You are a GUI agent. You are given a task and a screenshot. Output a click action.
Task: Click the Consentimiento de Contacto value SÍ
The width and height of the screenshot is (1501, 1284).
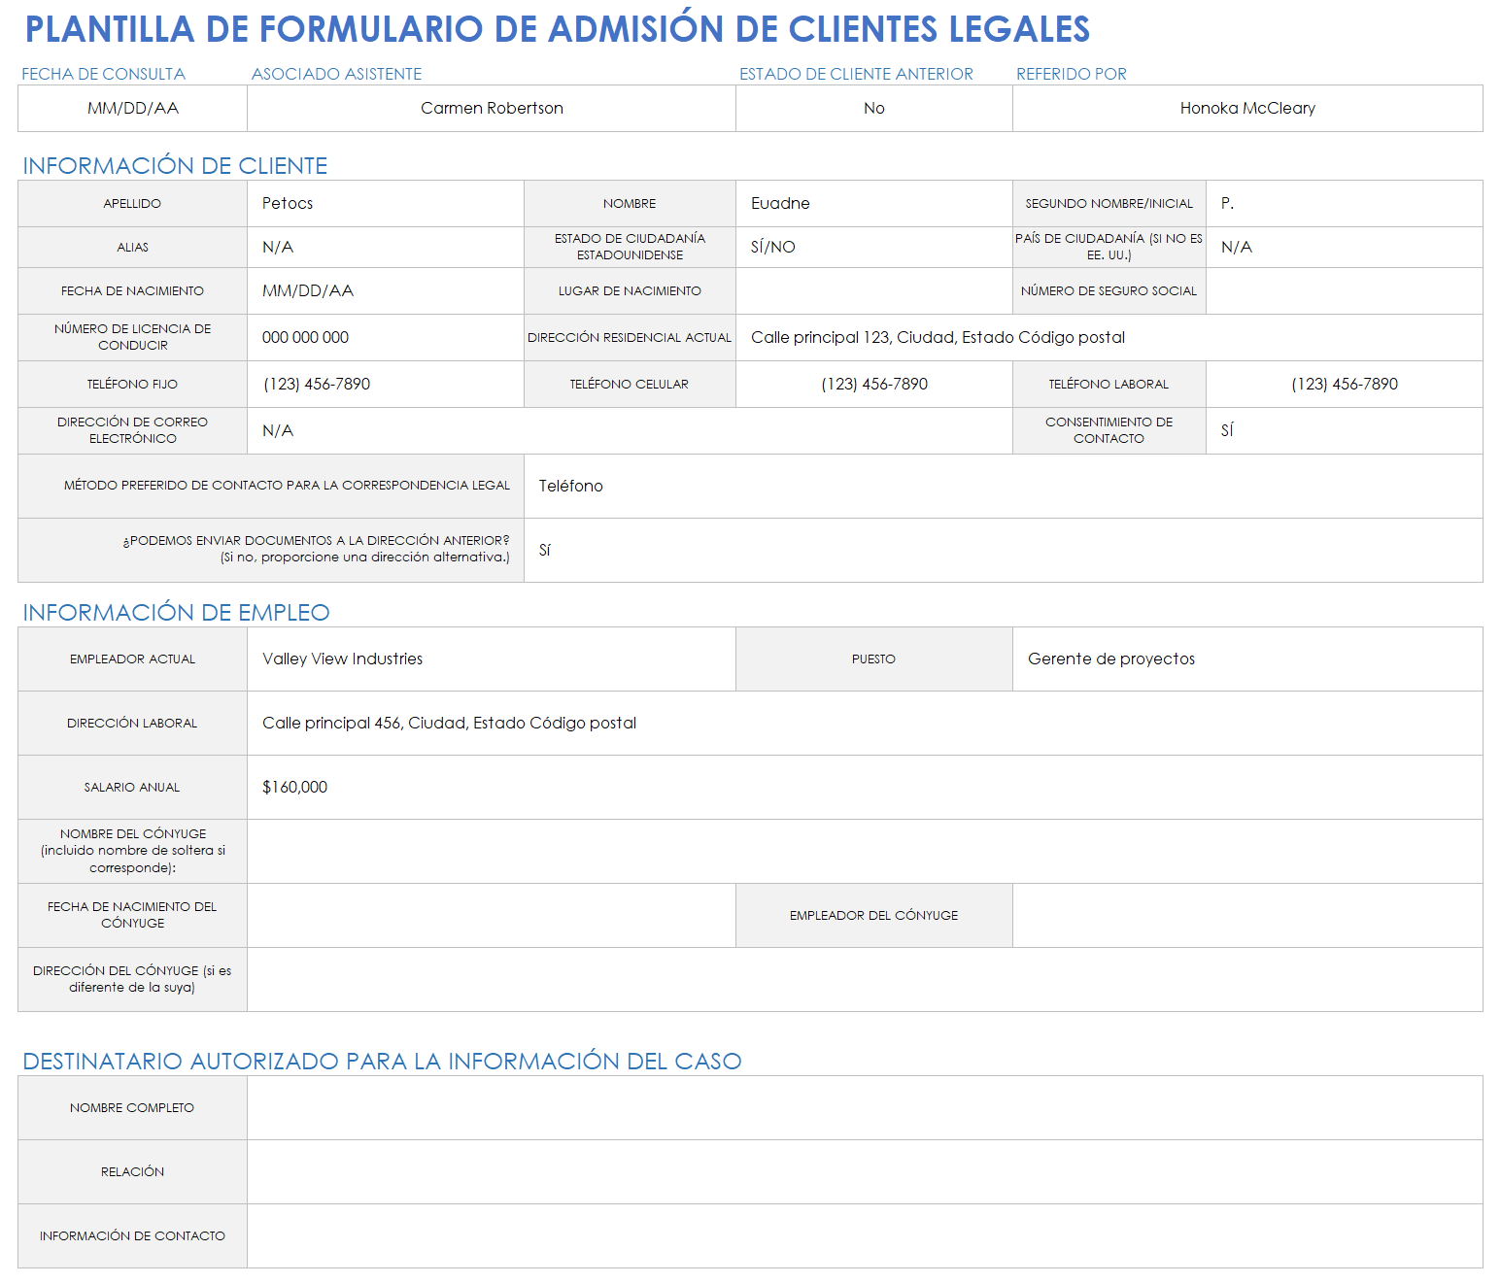(1344, 430)
